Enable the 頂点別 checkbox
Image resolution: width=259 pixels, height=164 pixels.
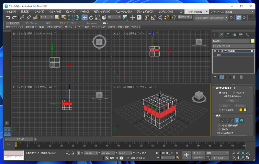click(220, 129)
